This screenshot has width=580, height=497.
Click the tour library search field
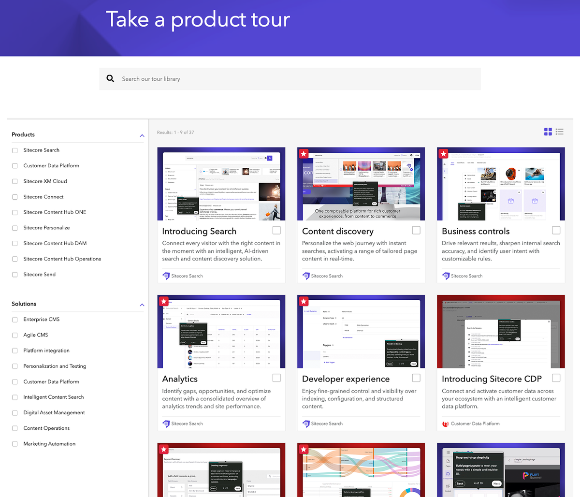[x=290, y=78]
